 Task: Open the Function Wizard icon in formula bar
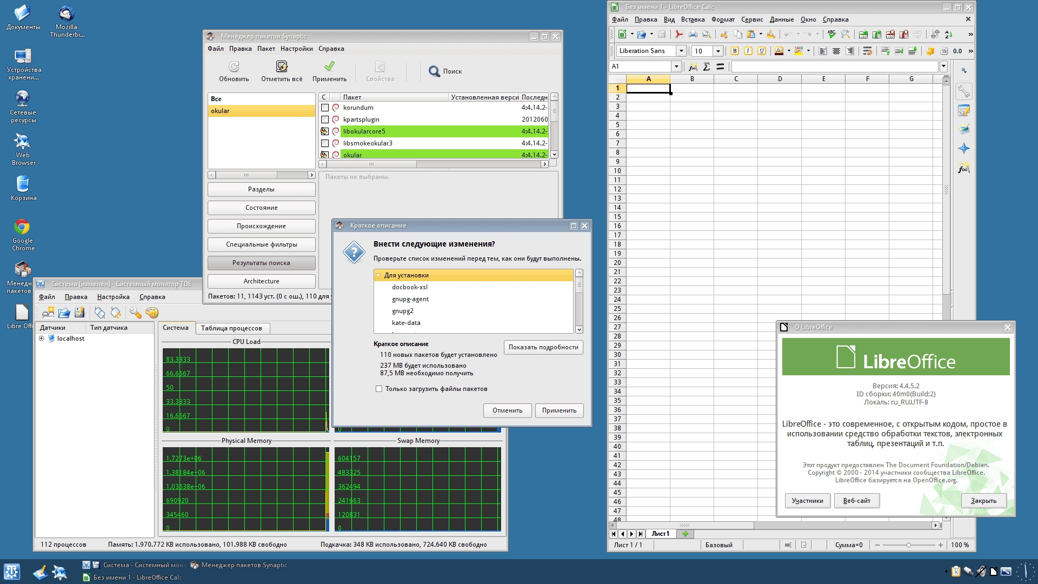click(x=693, y=67)
